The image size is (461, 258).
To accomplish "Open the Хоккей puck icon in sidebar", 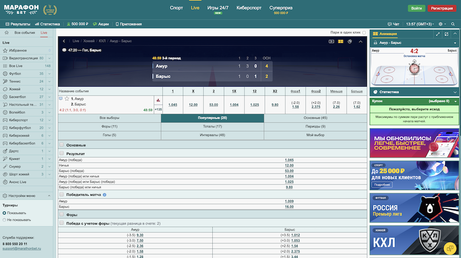I will [5, 89].
